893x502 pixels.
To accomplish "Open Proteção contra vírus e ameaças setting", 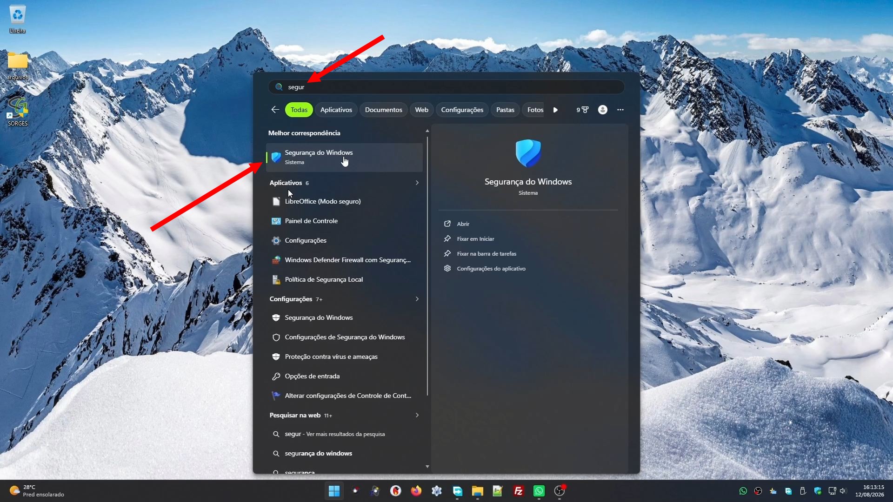I will [x=344, y=357].
